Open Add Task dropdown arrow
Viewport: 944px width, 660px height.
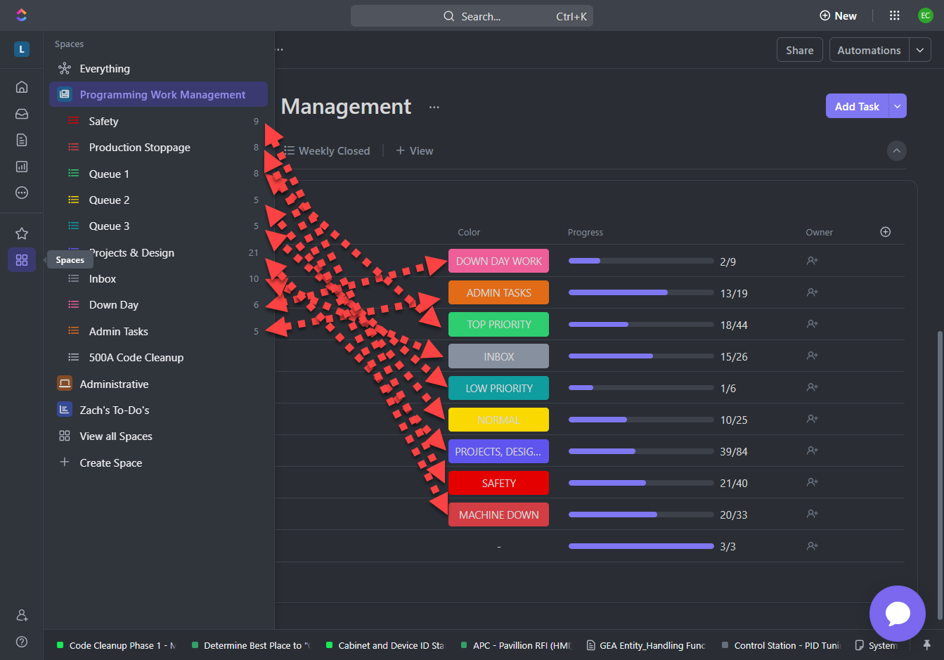click(898, 106)
